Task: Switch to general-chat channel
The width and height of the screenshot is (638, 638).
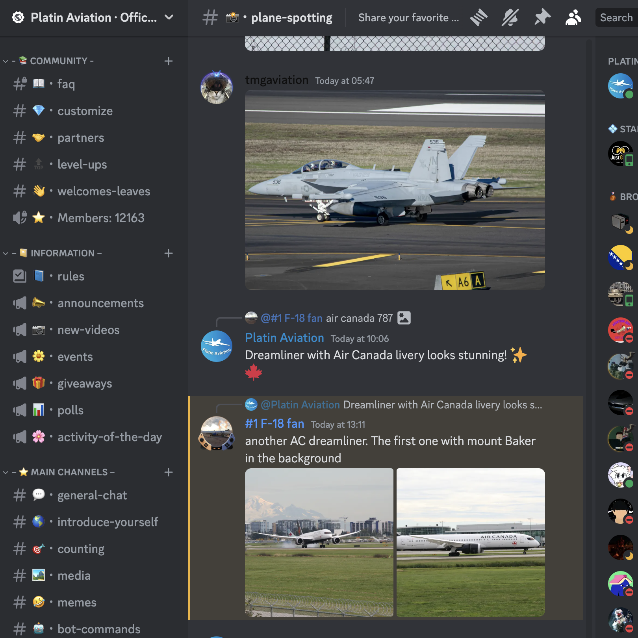Action: [x=94, y=495]
